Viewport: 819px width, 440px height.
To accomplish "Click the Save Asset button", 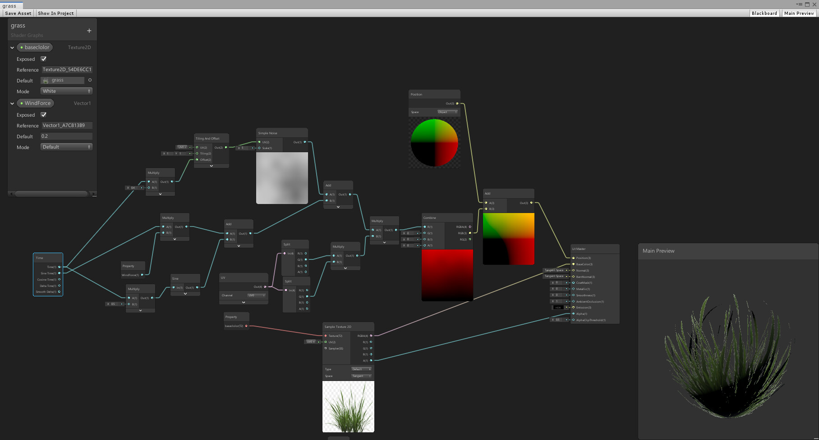I will click(18, 14).
